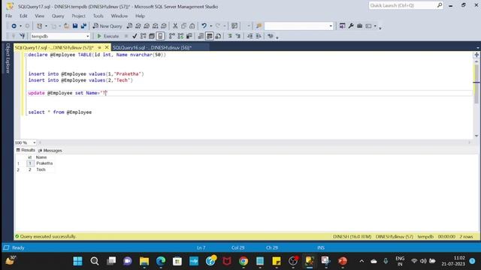Open the New Project dropdown arrow

click(x=46, y=26)
